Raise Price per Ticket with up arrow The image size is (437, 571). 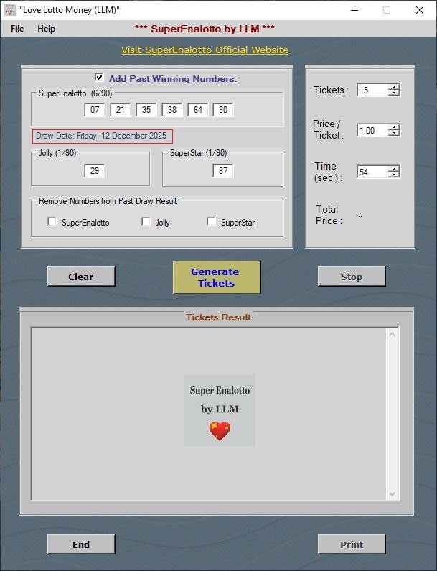(x=394, y=127)
